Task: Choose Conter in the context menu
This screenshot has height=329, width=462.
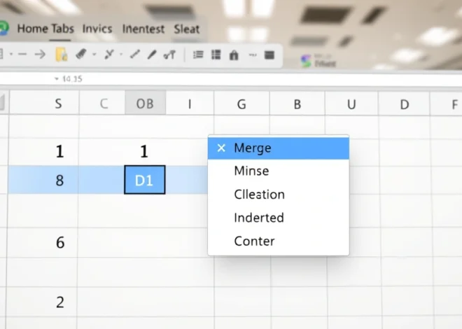Action: (x=279, y=241)
